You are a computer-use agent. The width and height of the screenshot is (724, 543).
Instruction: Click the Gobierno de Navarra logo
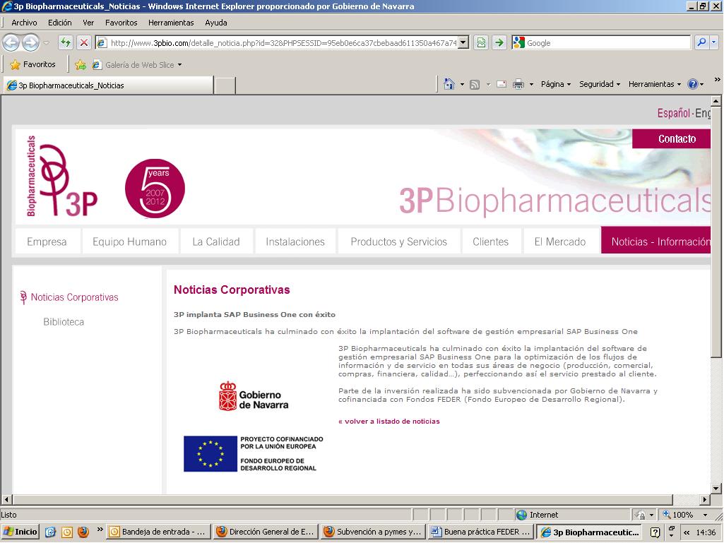coord(253,396)
